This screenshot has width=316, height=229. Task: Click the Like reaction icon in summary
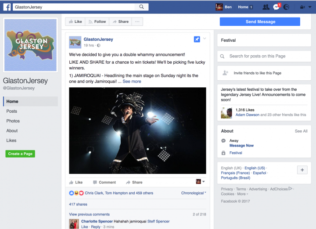point(72,193)
